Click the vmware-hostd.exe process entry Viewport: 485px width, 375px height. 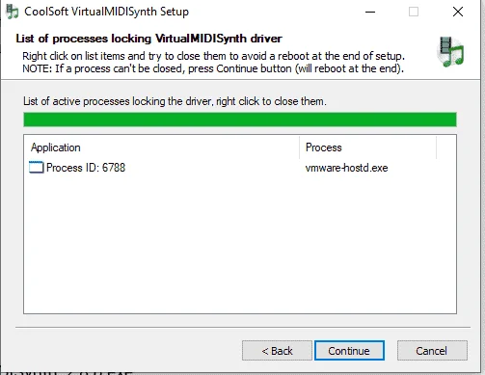(x=346, y=168)
